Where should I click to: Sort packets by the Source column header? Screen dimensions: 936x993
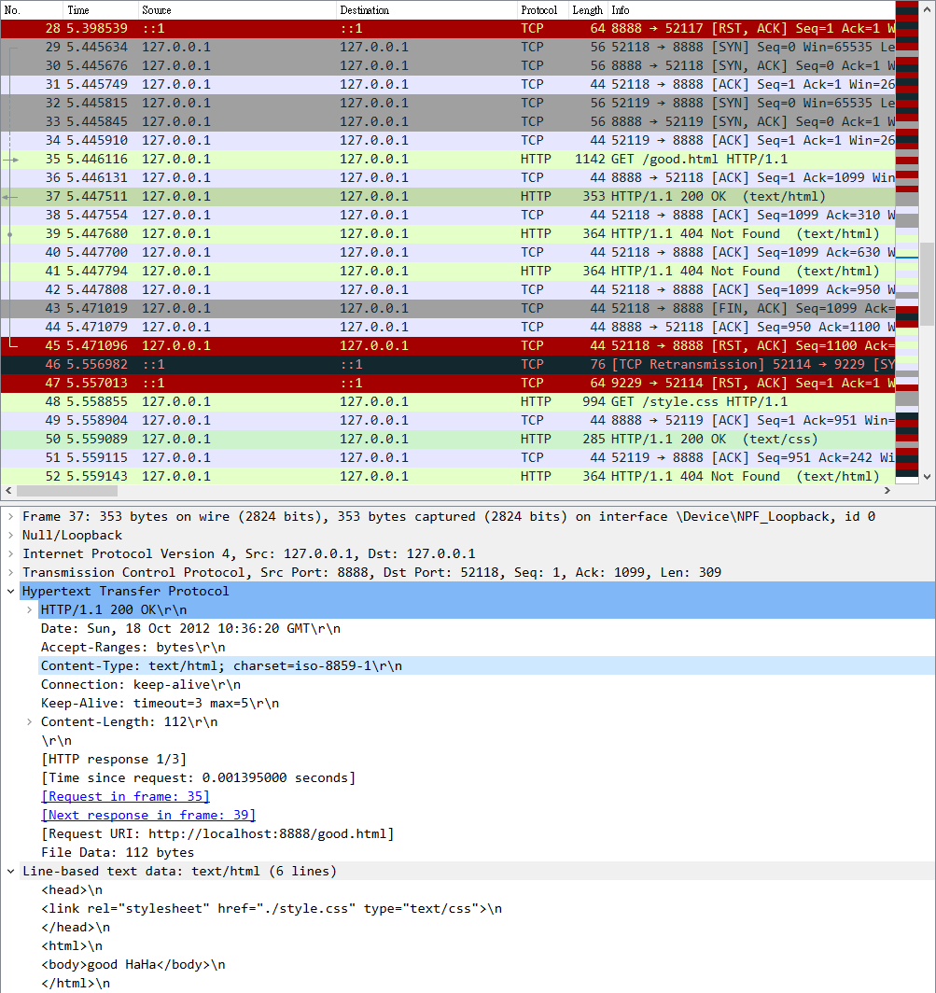click(237, 10)
